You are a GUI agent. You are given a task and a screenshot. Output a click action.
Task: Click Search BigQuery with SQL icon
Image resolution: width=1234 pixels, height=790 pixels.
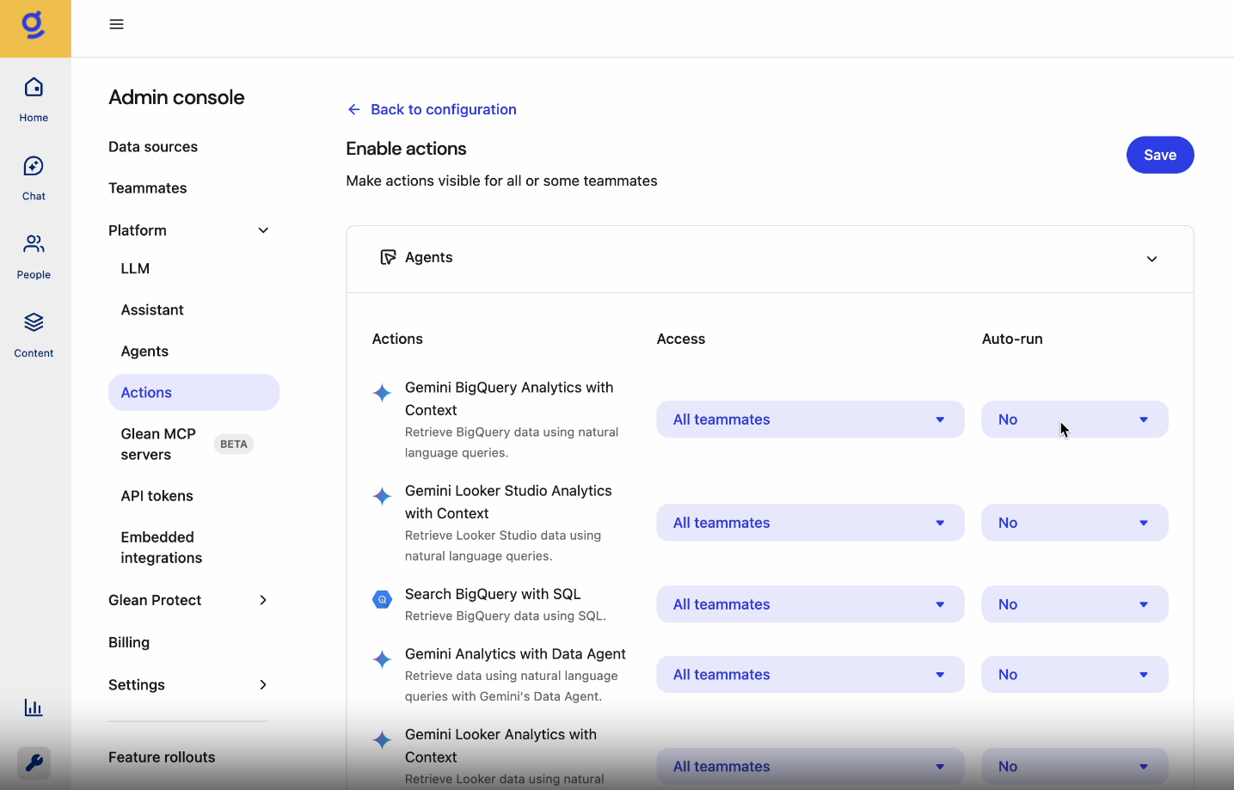point(382,599)
